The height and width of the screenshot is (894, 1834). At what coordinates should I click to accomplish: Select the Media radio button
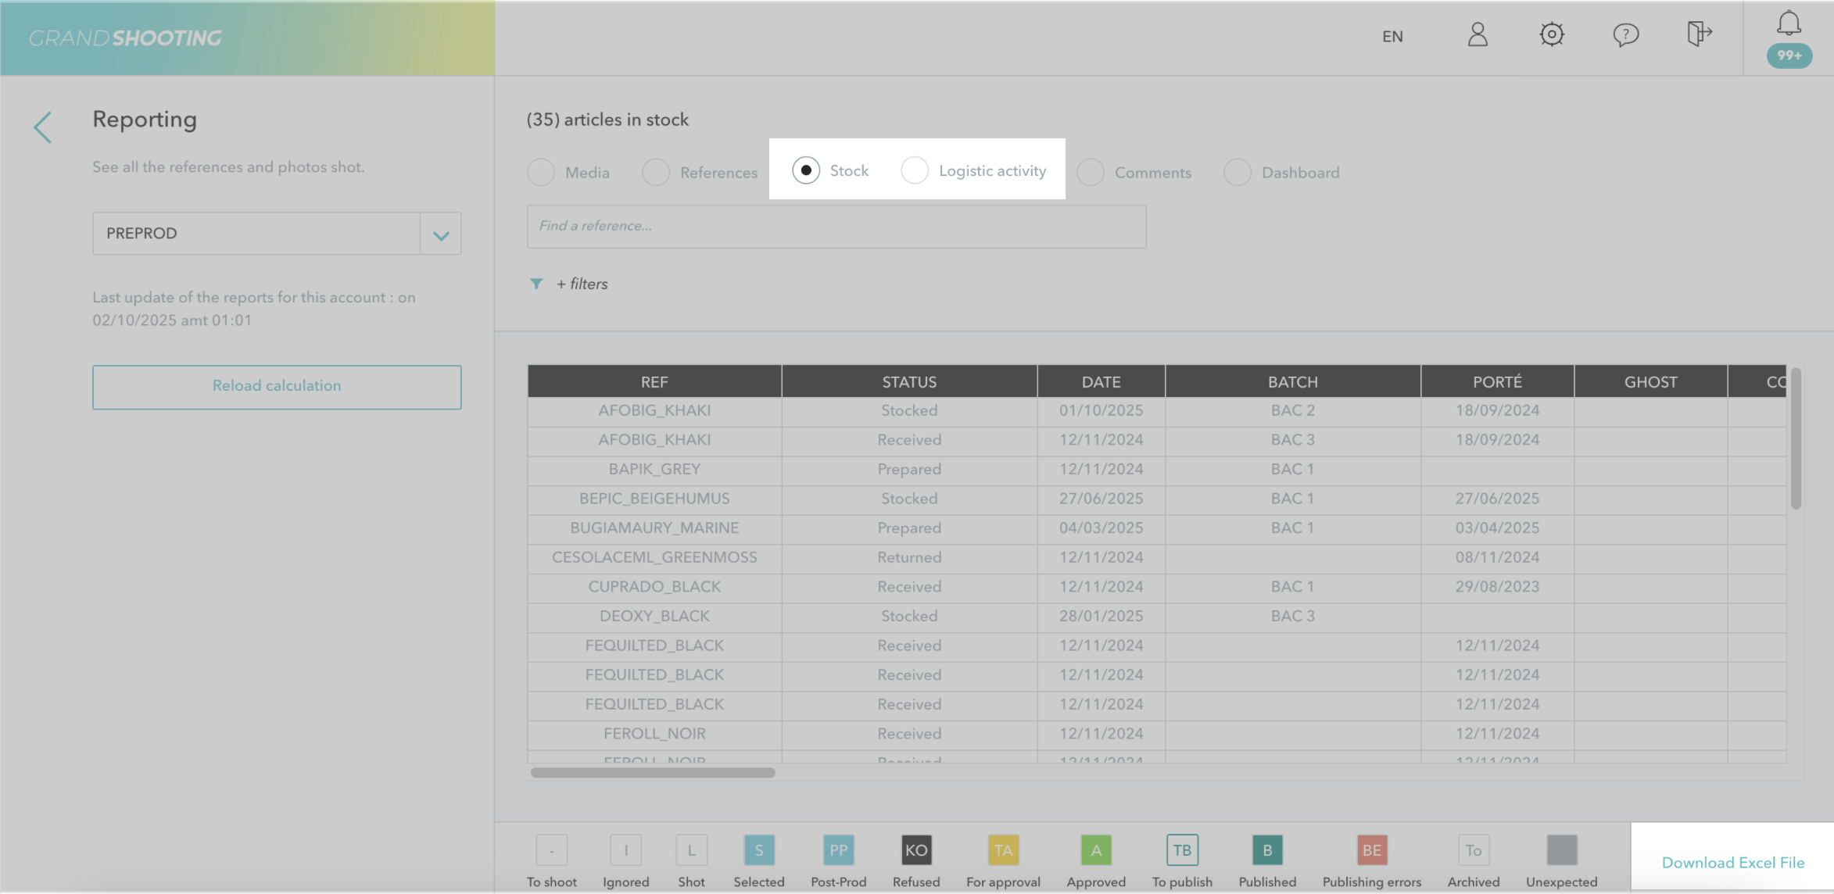coord(541,173)
